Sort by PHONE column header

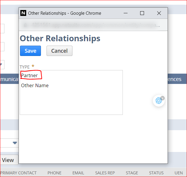[54, 173]
